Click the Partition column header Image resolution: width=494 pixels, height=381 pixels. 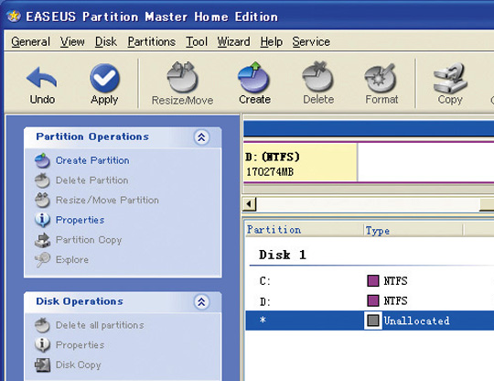(304, 230)
